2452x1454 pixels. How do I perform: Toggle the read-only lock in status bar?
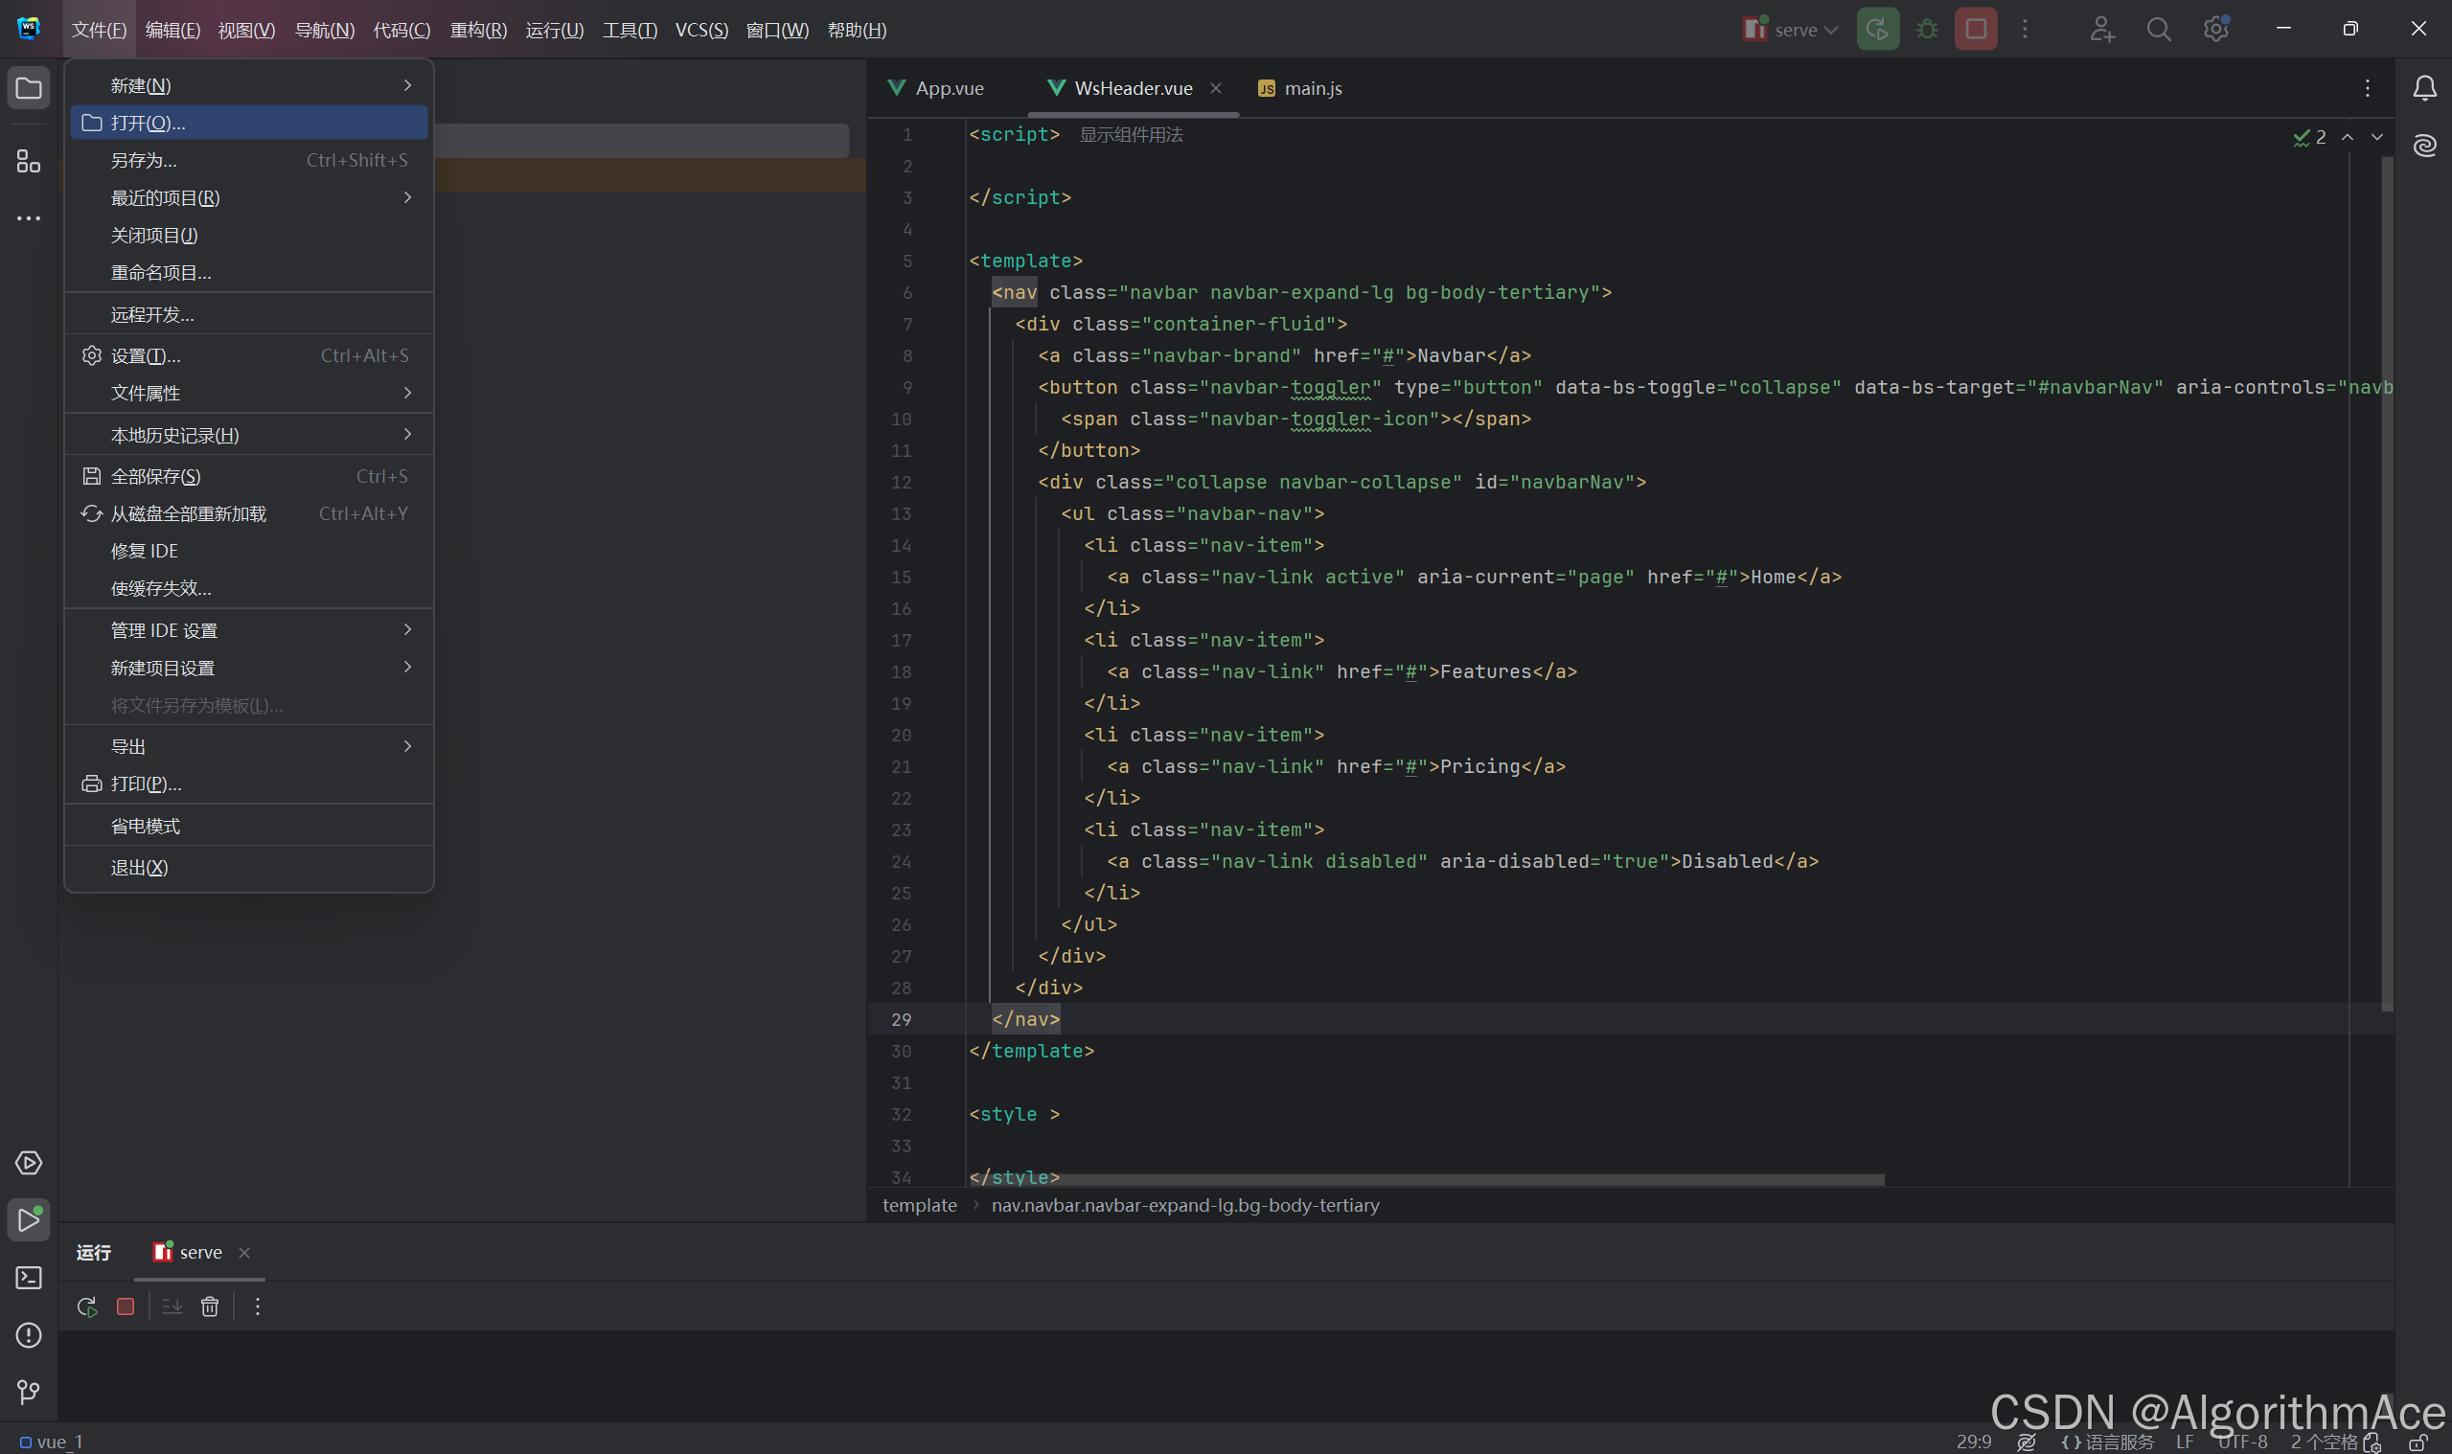pos(2418,1443)
